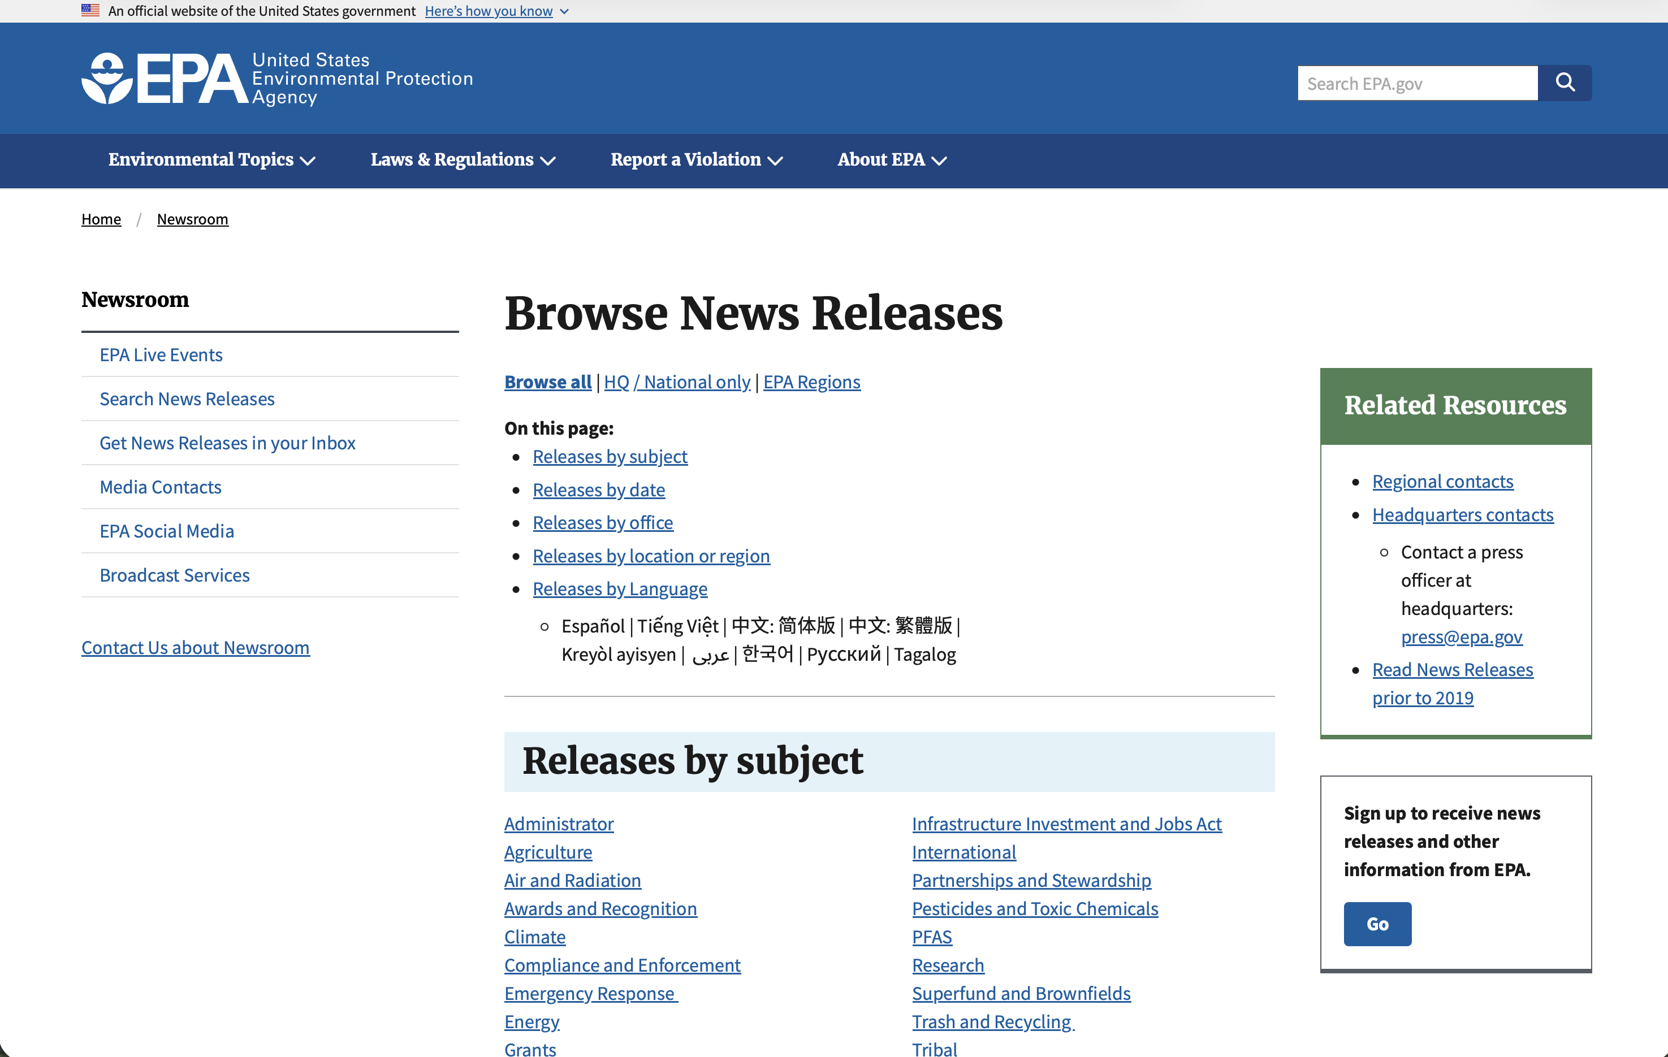Image resolution: width=1668 pixels, height=1057 pixels.
Task: Open the EPA Live Events sidebar link
Action: click(161, 354)
